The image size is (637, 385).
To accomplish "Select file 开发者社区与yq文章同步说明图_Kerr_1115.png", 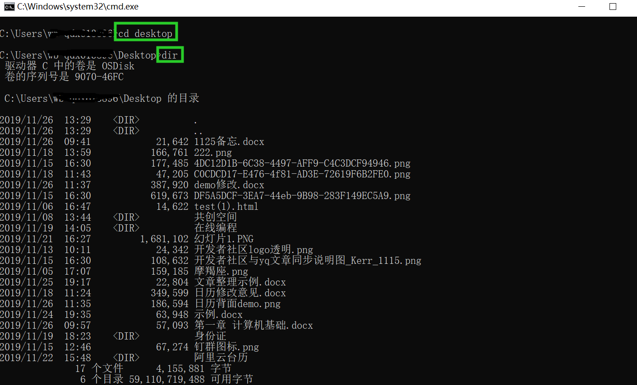I will pyautogui.click(x=308, y=260).
